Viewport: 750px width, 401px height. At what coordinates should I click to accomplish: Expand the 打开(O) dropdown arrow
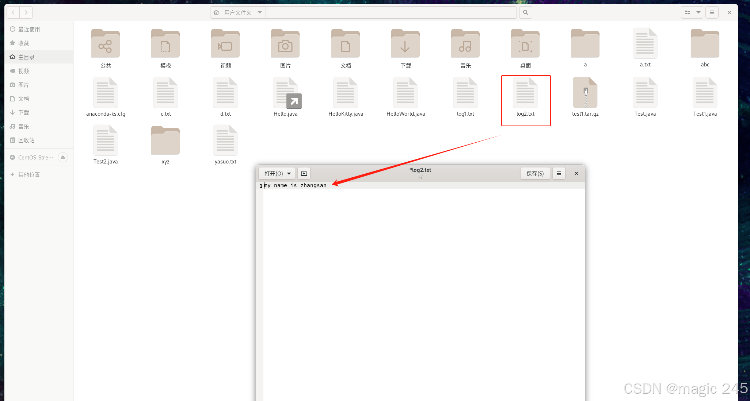tap(289, 173)
